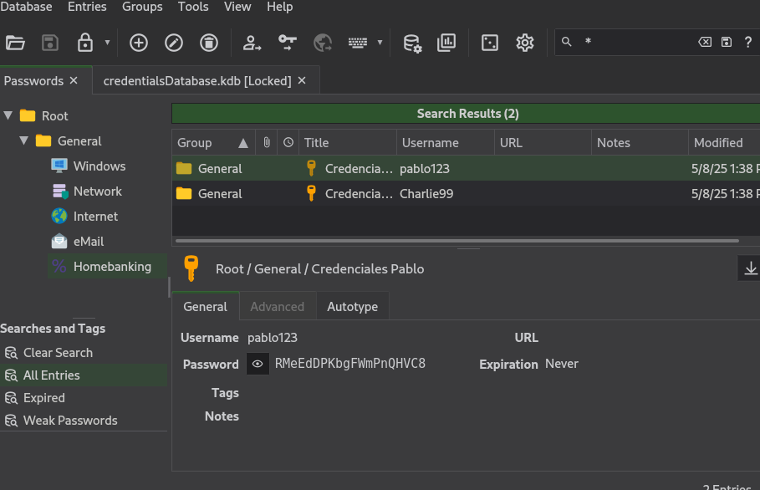This screenshot has height=490, width=760.
Task: Close the Passwords tab
Action: (x=74, y=80)
